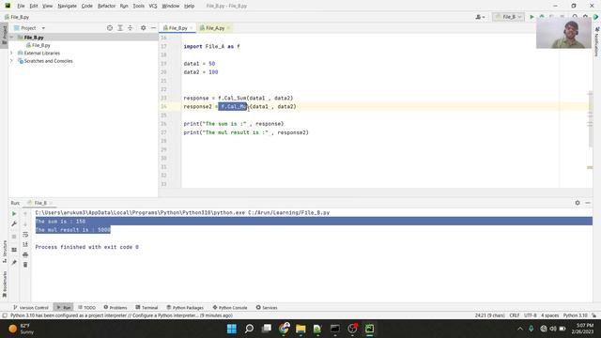601x338 pixels.
Task: Open Terminal tool window
Action: click(x=146, y=307)
